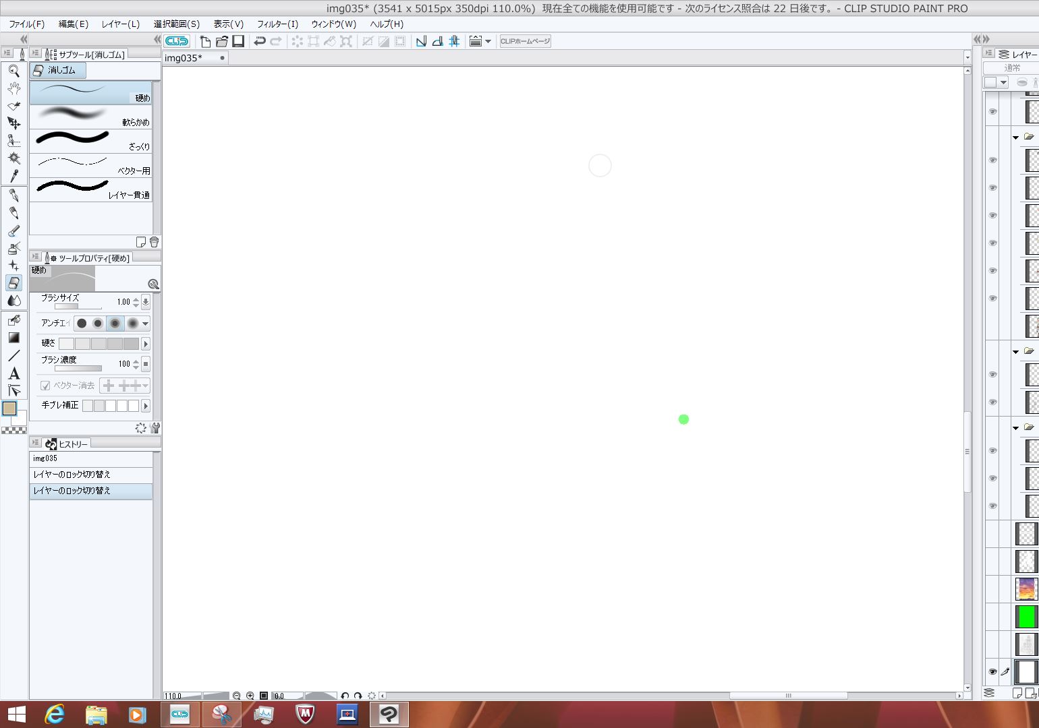Screen dimensions: 1039x728
Task: Toggle visibility of the topmost layer
Action: click(992, 111)
